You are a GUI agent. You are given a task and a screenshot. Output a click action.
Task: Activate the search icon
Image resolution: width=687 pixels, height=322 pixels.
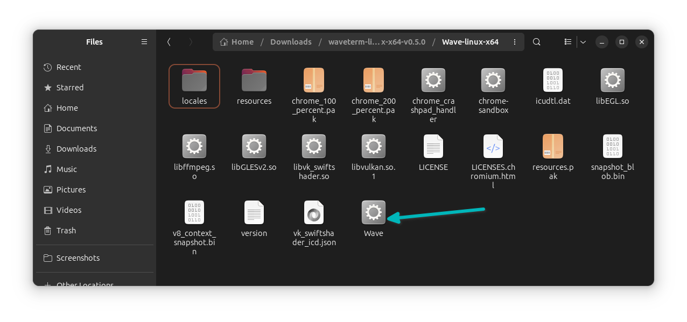click(536, 41)
